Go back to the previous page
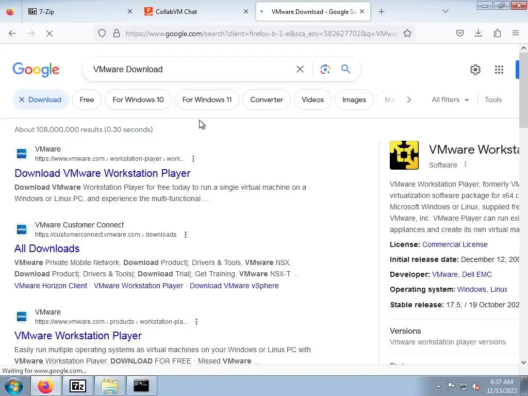 (12, 34)
